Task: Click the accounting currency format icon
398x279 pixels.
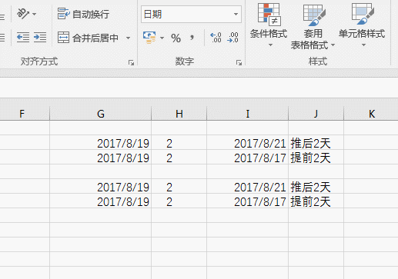Action: [149, 38]
